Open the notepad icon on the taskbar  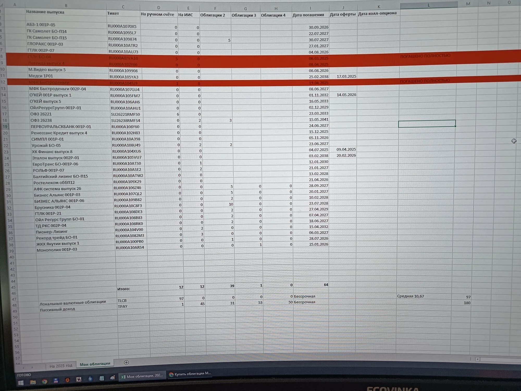click(102, 378)
